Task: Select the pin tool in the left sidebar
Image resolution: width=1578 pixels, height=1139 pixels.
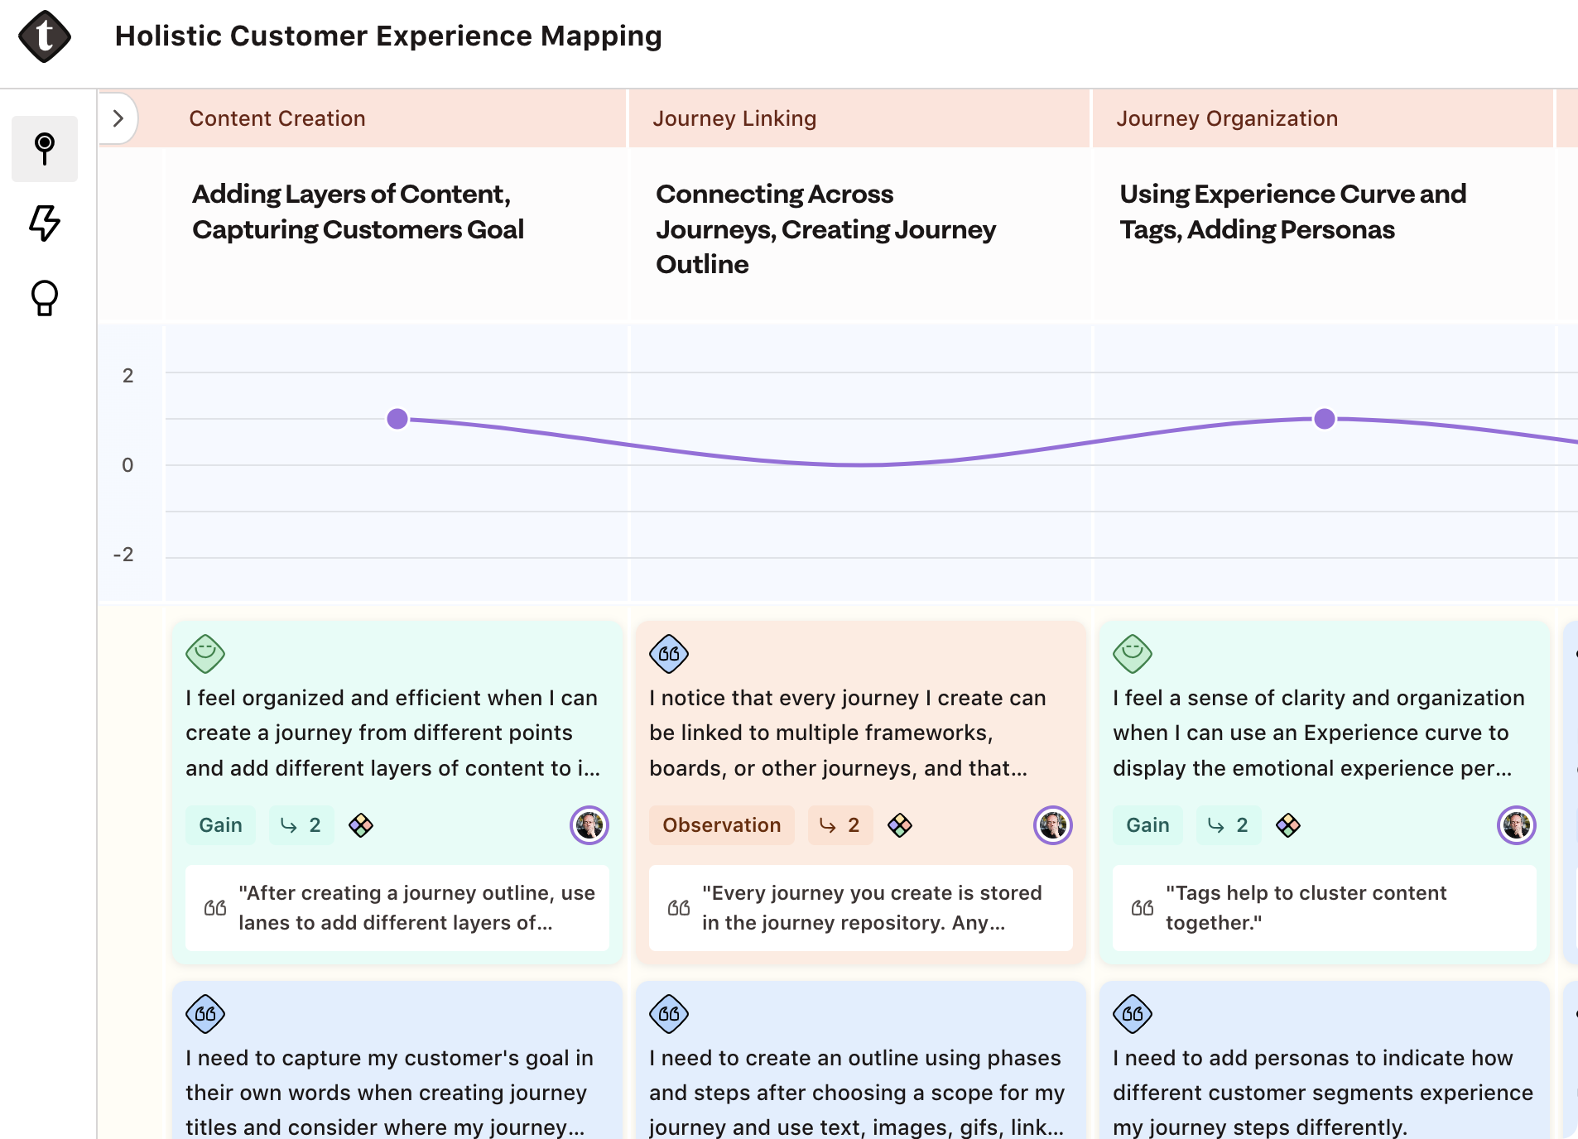Action: click(x=44, y=149)
